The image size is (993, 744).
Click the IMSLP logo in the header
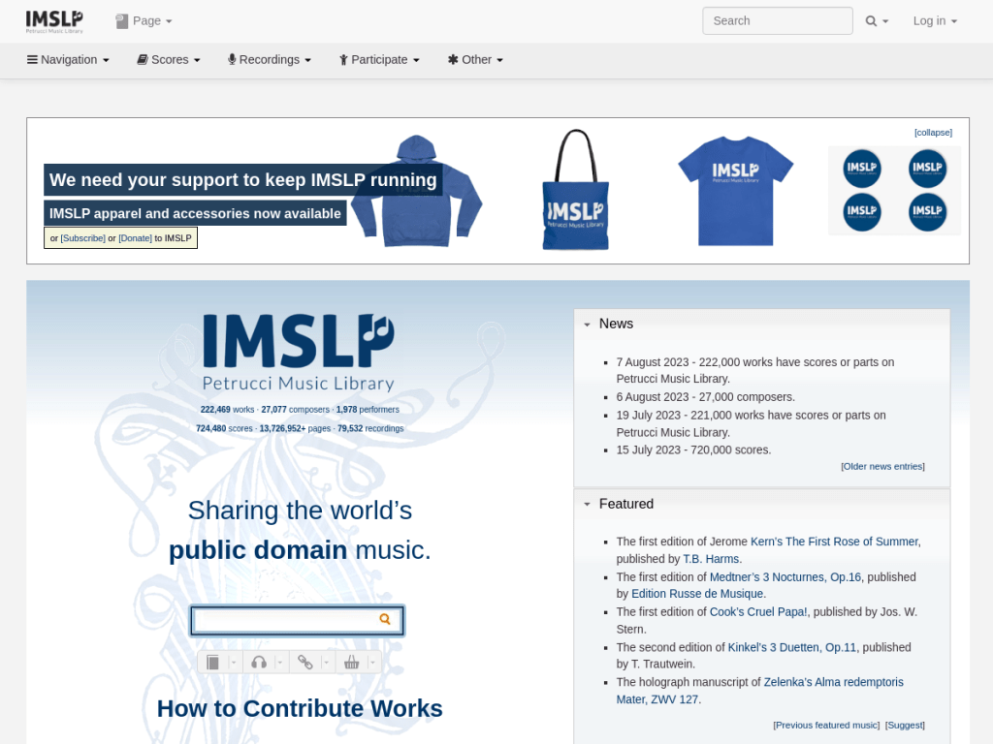[x=54, y=21]
